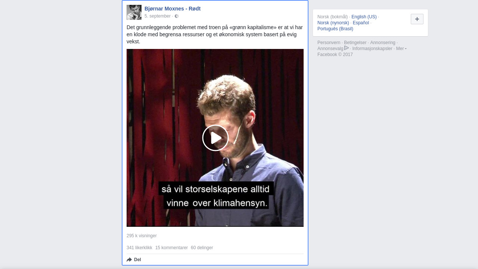Click the share arrow icon
478x269 pixels.
point(129,260)
